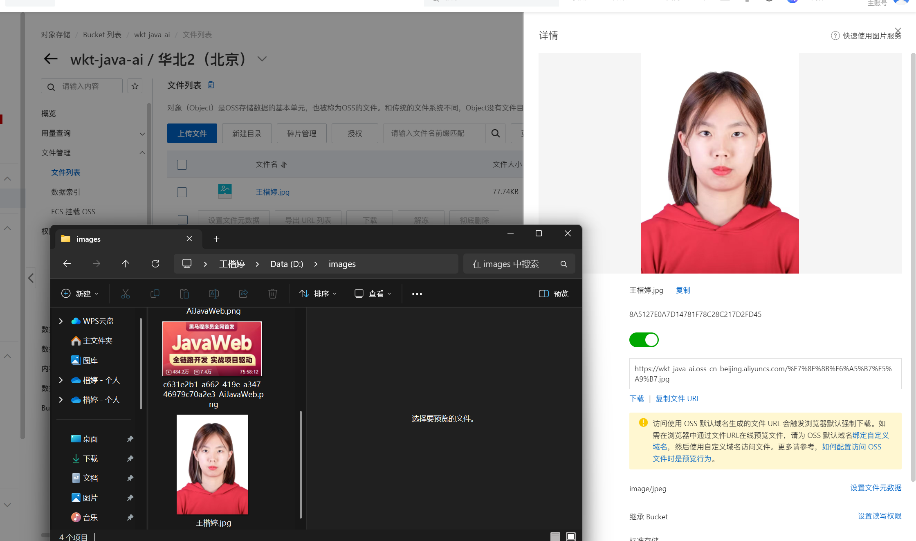Click the large back arrow beside wkt-java-ai title
The width and height of the screenshot is (916, 541).
[x=51, y=59]
